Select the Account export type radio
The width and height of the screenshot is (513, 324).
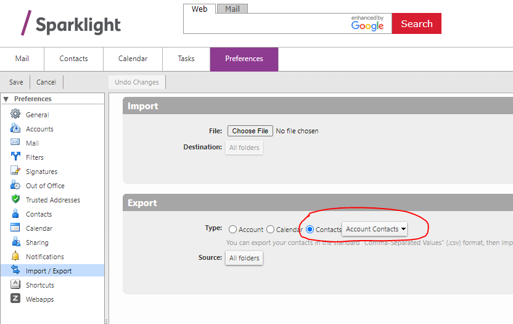point(232,230)
